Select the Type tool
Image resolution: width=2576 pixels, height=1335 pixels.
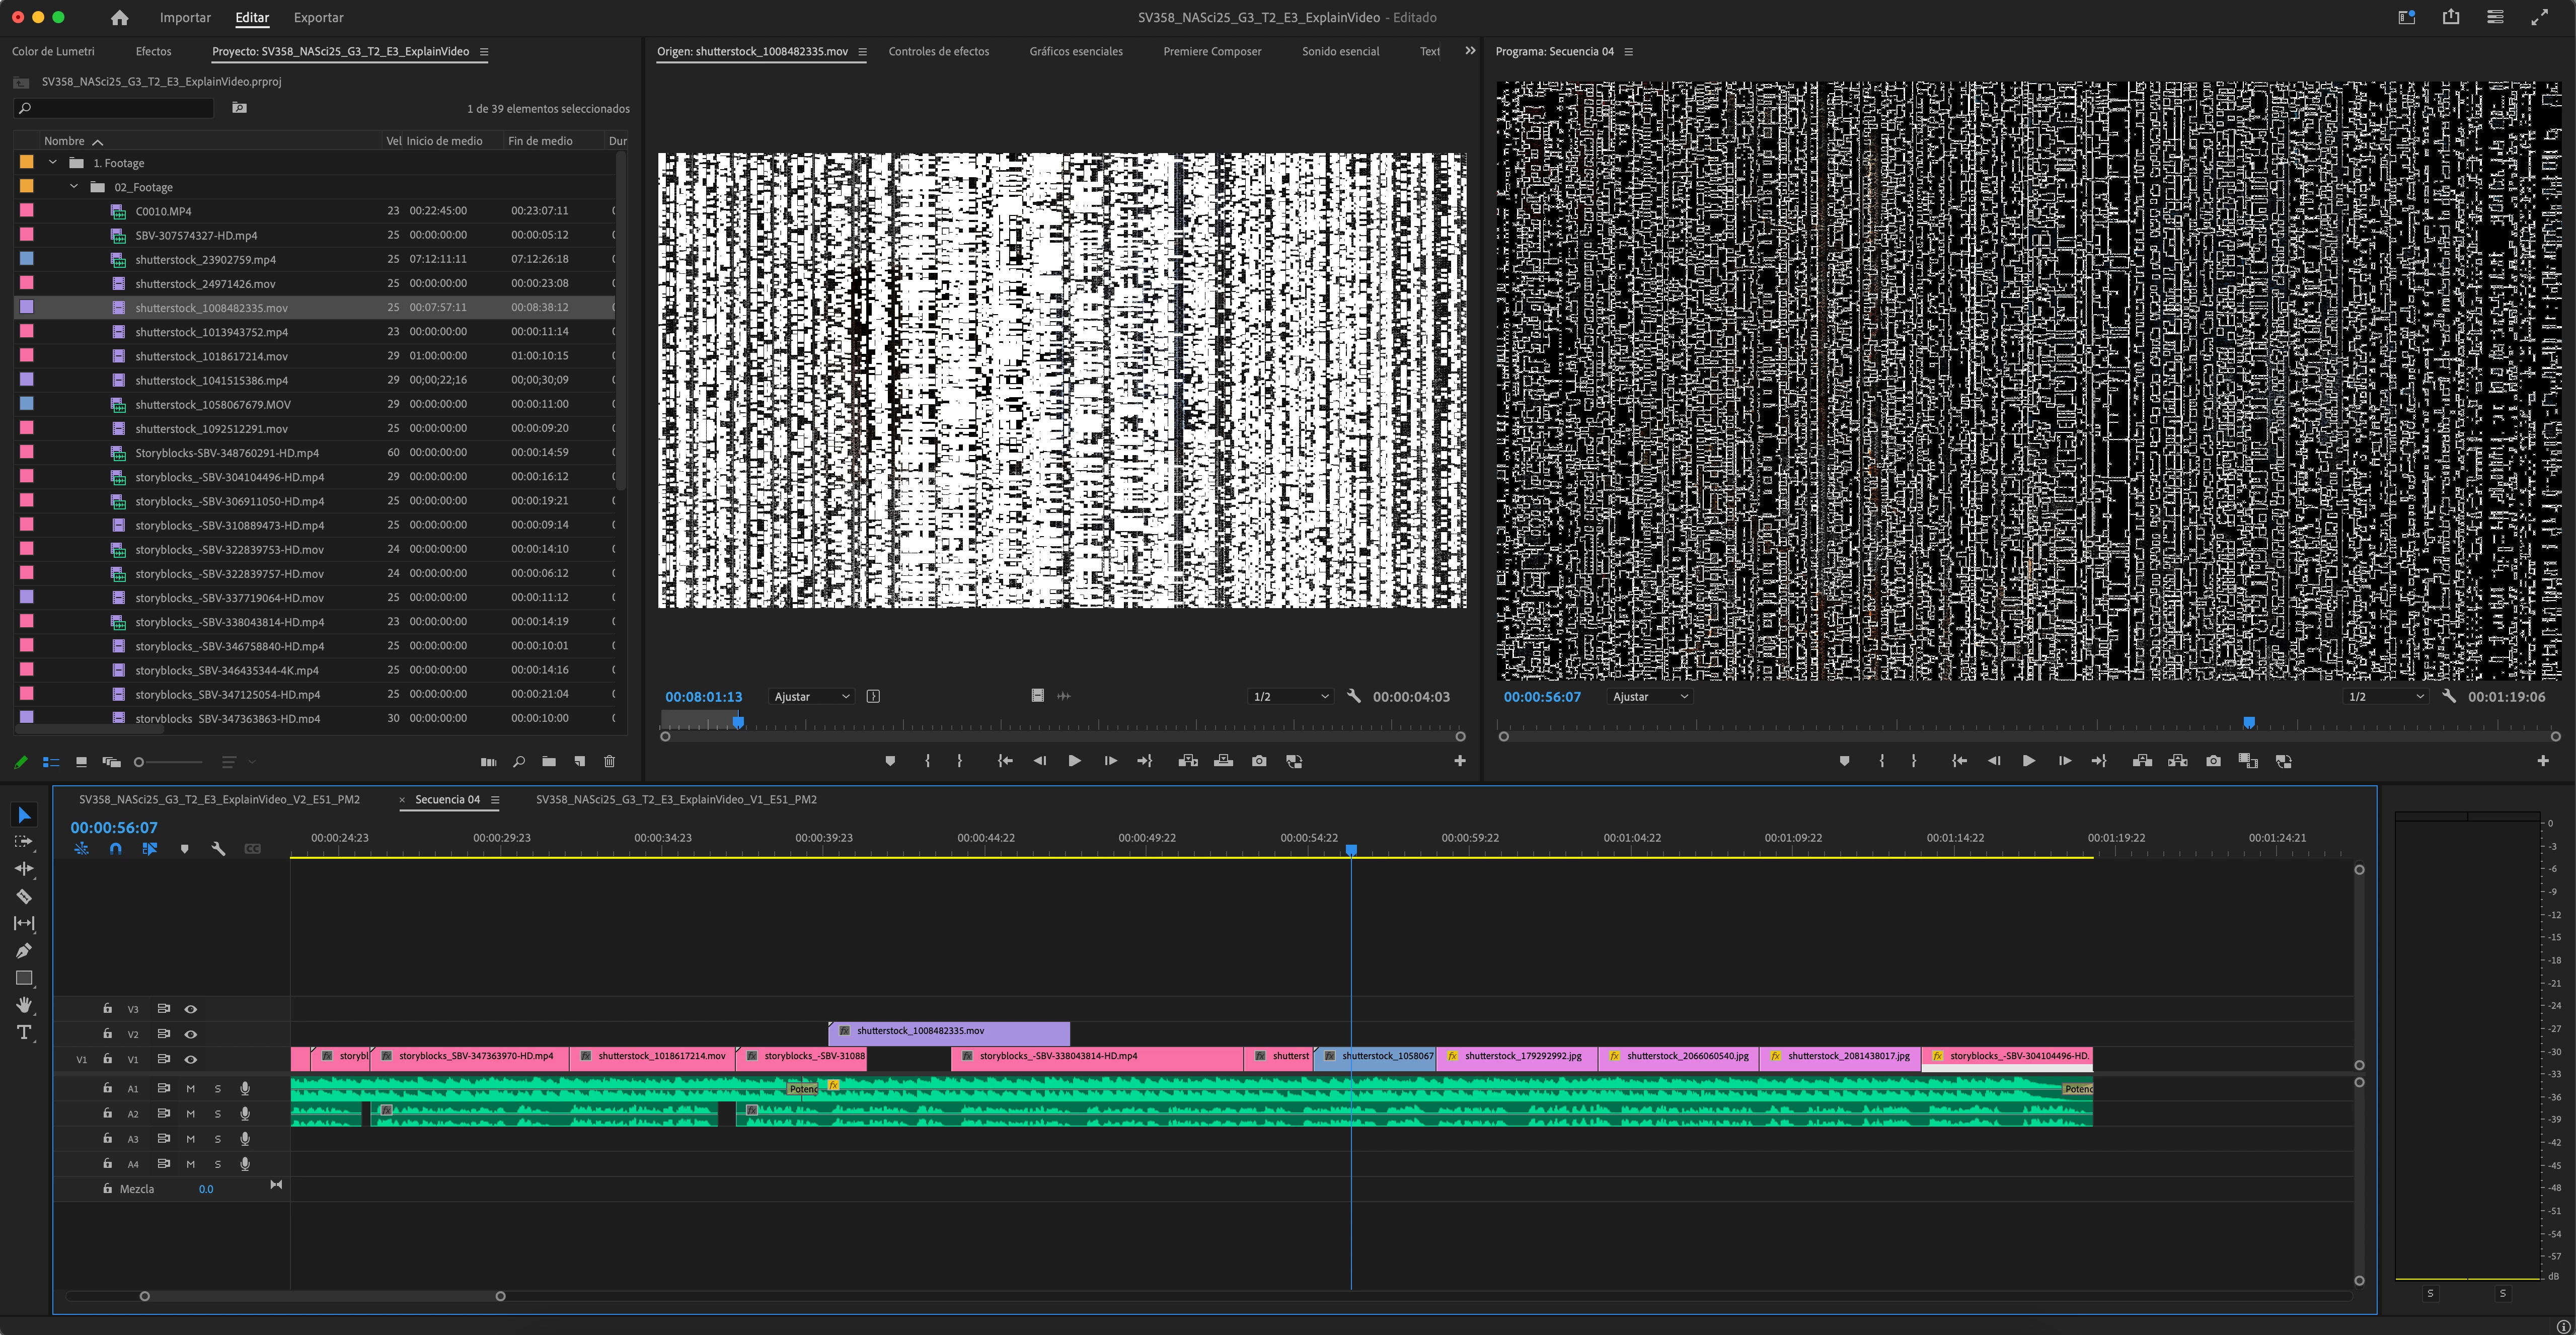[x=24, y=1032]
